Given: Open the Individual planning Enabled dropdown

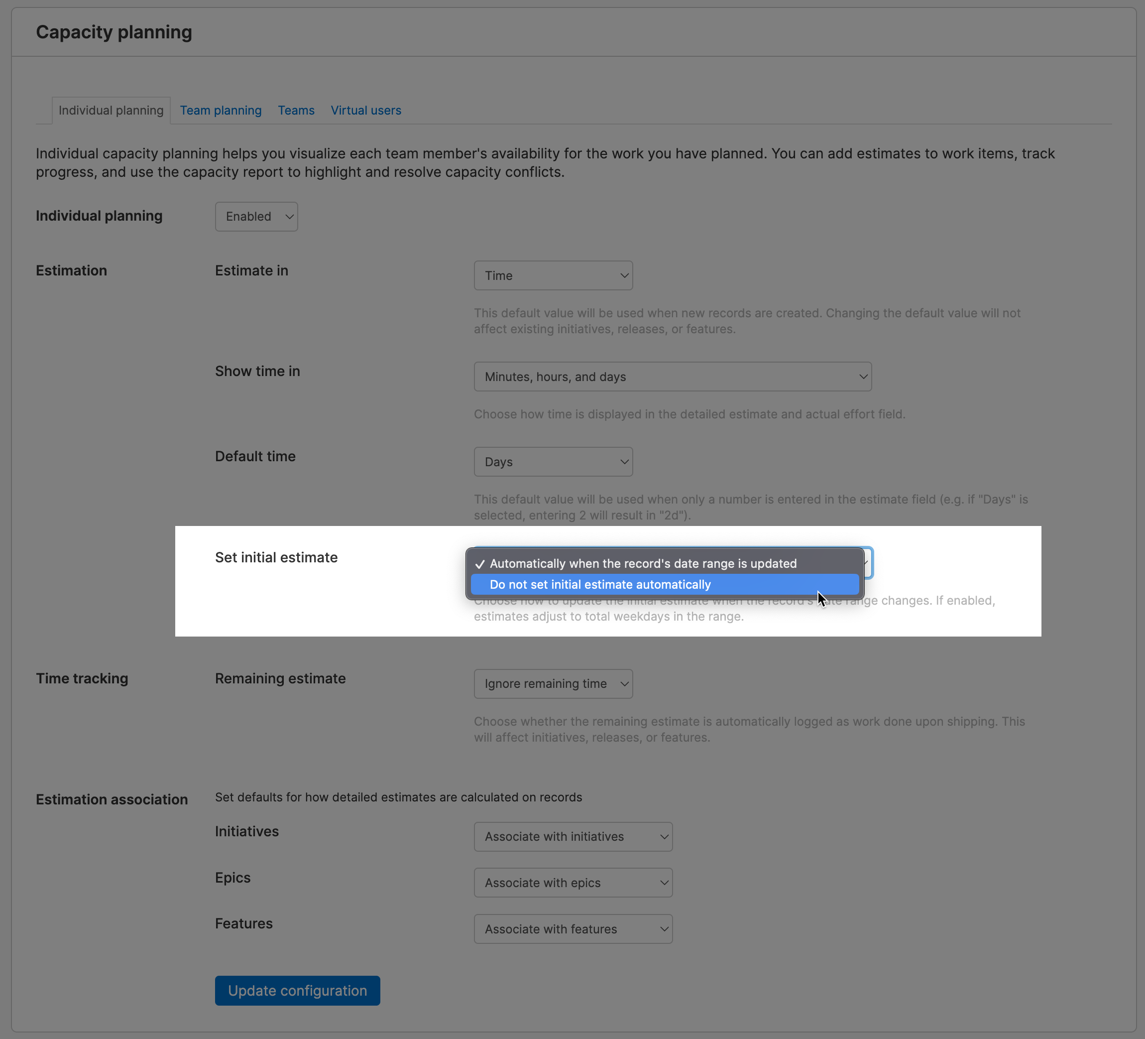Looking at the screenshot, I should click(x=256, y=217).
